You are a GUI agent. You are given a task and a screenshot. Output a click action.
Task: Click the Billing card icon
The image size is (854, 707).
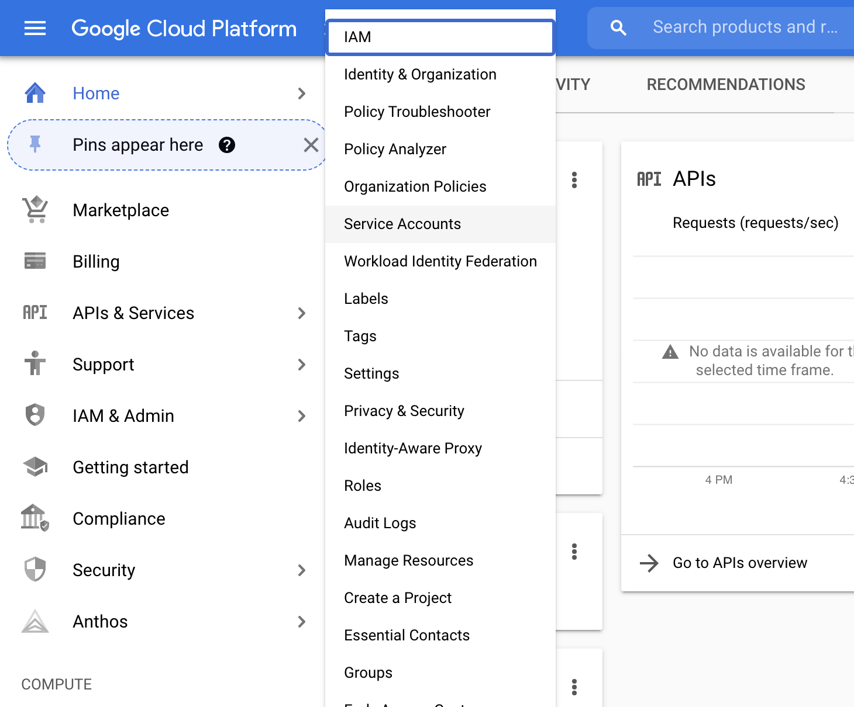pyautogui.click(x=35, y=261)
